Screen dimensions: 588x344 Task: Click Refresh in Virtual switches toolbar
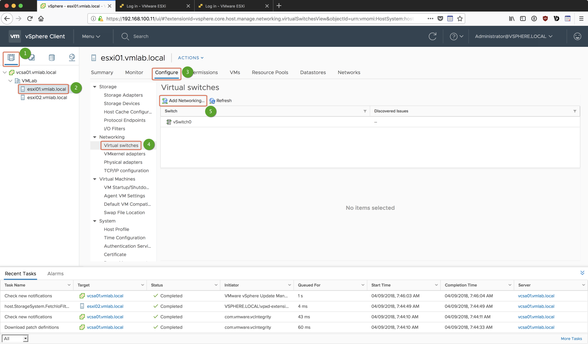[x=220, y=101]
